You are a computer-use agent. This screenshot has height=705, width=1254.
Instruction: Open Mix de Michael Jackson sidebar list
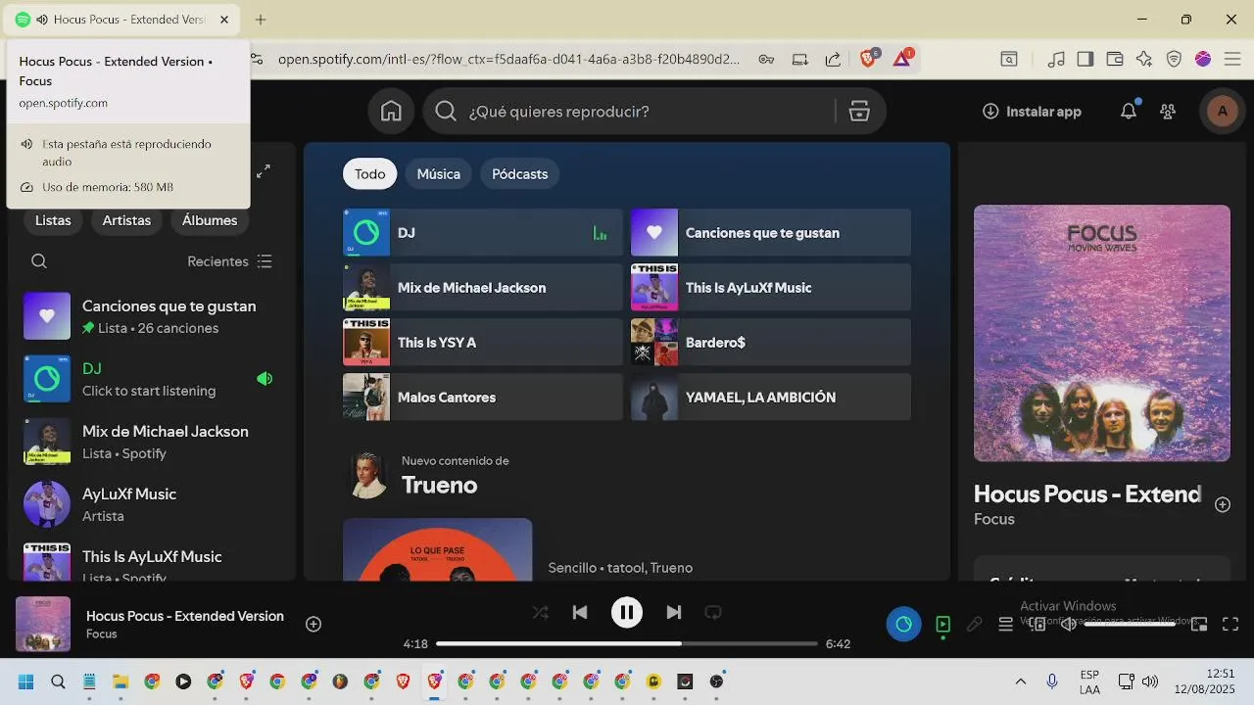click(152, 442)
